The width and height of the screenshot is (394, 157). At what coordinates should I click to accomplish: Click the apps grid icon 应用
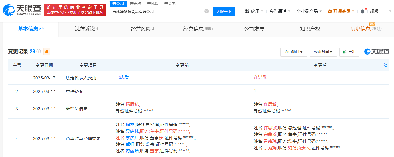coord(247,11)
